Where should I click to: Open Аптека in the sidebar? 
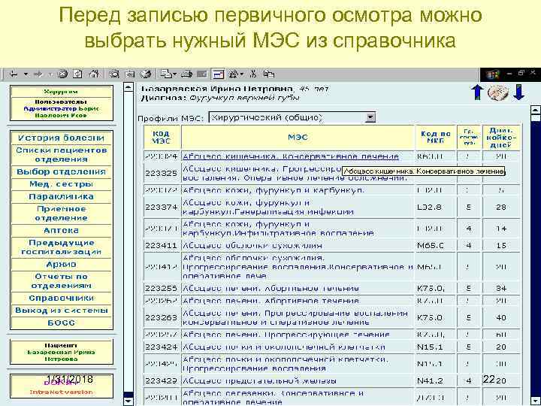tap(61, 230)
